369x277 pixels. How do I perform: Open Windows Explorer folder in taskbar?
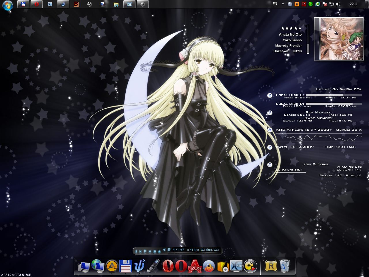[x=116, y=4]
